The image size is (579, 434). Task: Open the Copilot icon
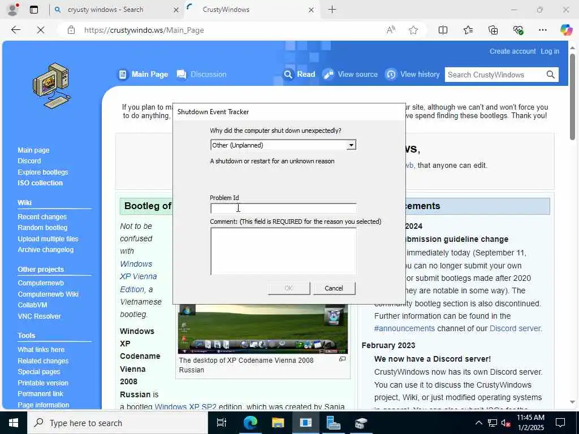pos(566,30)
